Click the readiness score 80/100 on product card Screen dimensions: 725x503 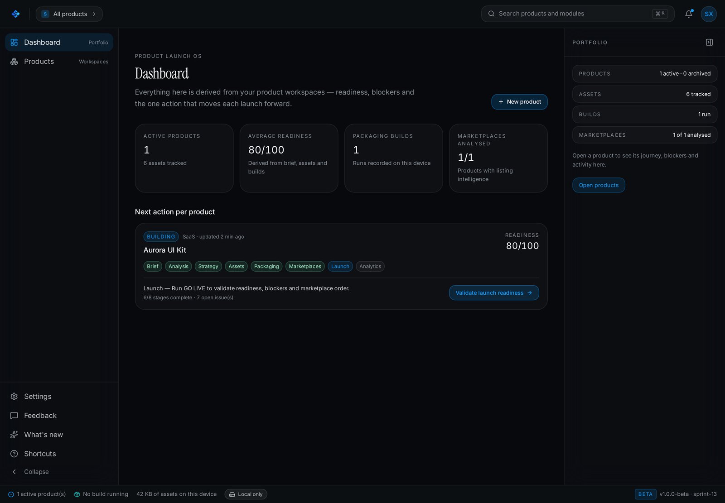pos(522,246)
